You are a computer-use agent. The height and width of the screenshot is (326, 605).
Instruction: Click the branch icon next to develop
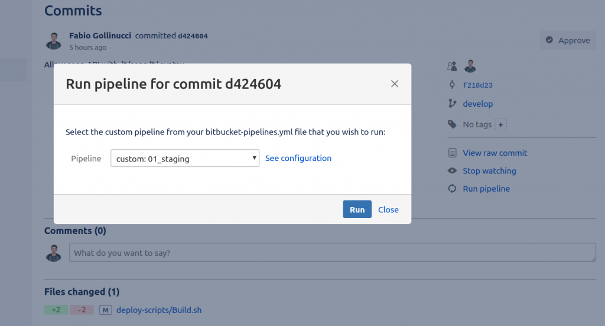click(x=452, y=103)
